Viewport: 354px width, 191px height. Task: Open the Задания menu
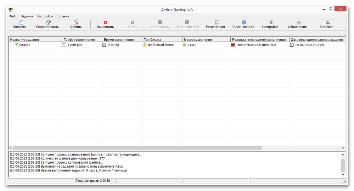27,16
